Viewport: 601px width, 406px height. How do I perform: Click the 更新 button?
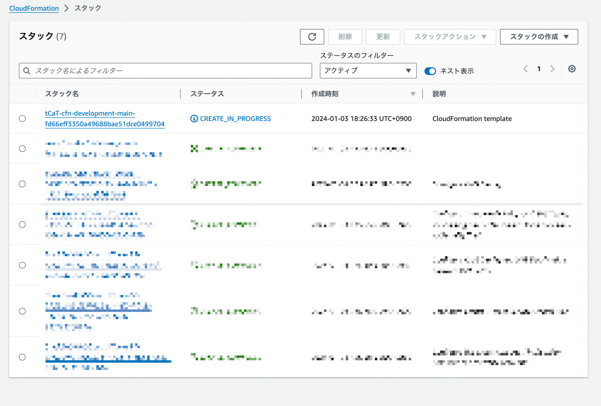[383, 37]
